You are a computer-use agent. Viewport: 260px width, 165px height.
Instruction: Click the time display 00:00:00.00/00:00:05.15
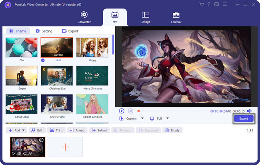[x=227, y=111]
